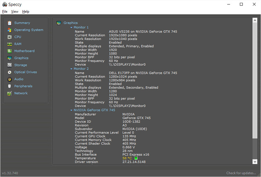Click the green temperature indicator square

click(136, 159)
